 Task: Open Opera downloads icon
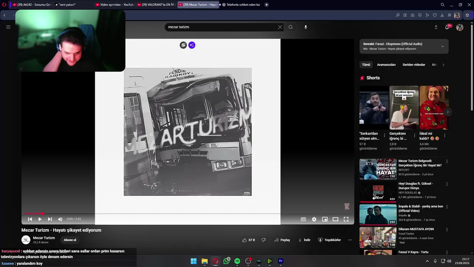pyautogui.click(x=442, y=15)
